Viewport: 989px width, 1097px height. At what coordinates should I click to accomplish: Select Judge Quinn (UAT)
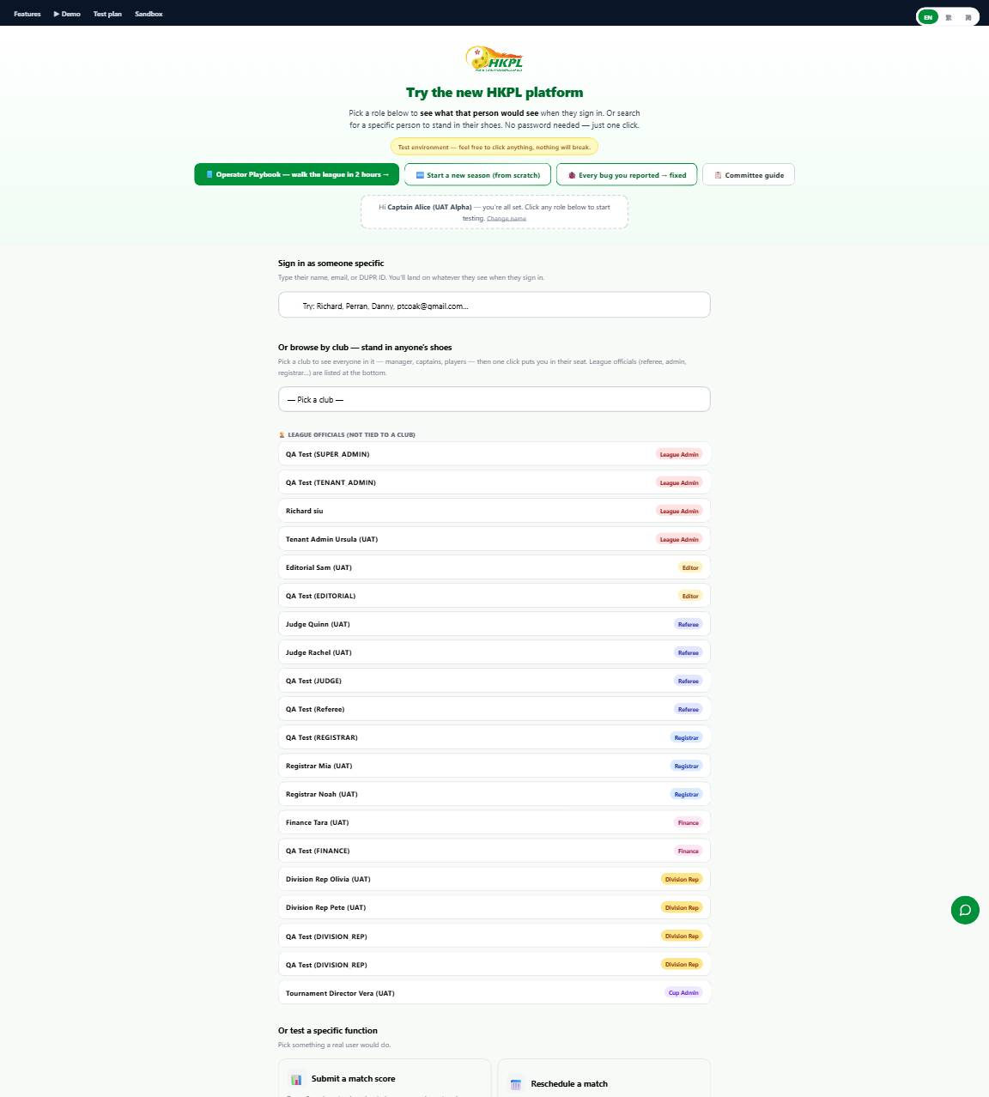coord(494,624)
